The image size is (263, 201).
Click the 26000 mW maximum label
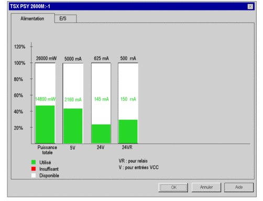46,58
